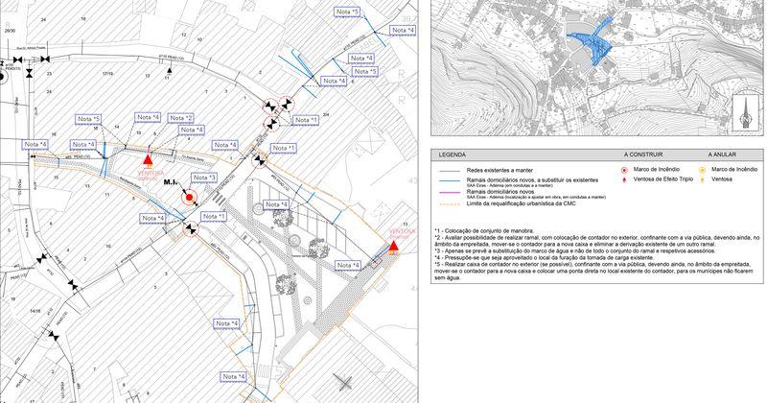Click the lot number 17/19 on the map
Image resolution: width=767 pixels, height=403 pixels.
point(107,74)
